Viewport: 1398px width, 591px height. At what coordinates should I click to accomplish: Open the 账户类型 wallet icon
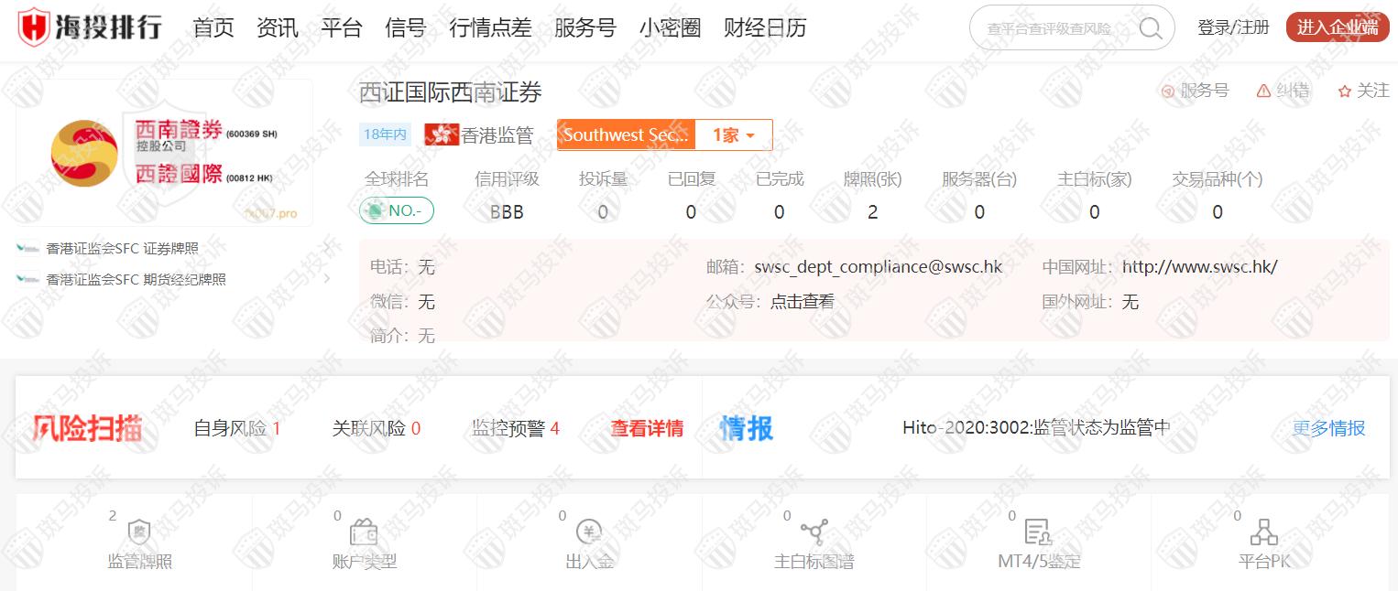364,532
